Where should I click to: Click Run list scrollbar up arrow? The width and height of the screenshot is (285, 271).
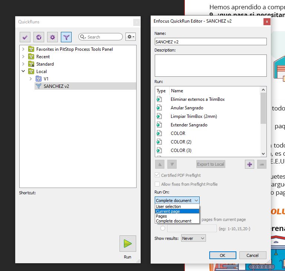pyautogui.click(x=263, y=90)
